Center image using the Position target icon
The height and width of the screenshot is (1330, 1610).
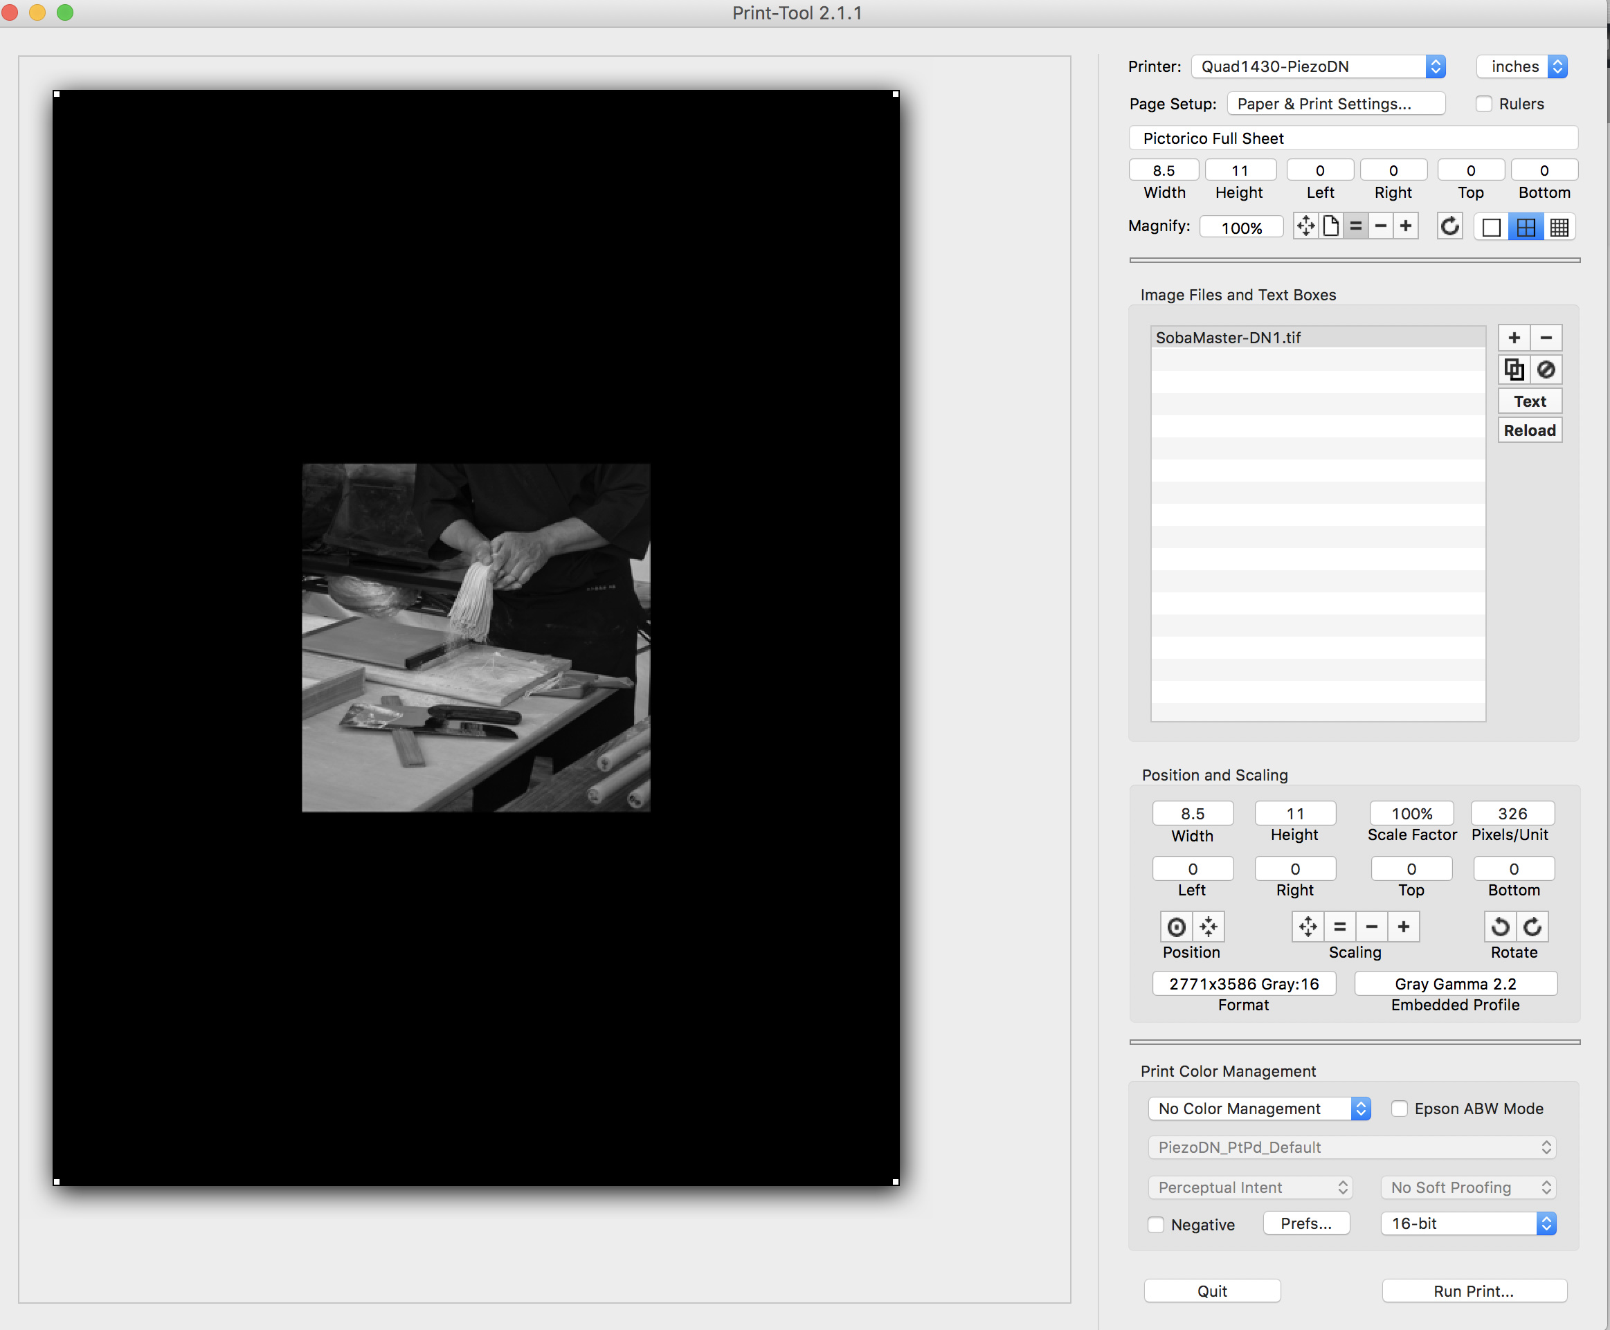(1176, 927)
